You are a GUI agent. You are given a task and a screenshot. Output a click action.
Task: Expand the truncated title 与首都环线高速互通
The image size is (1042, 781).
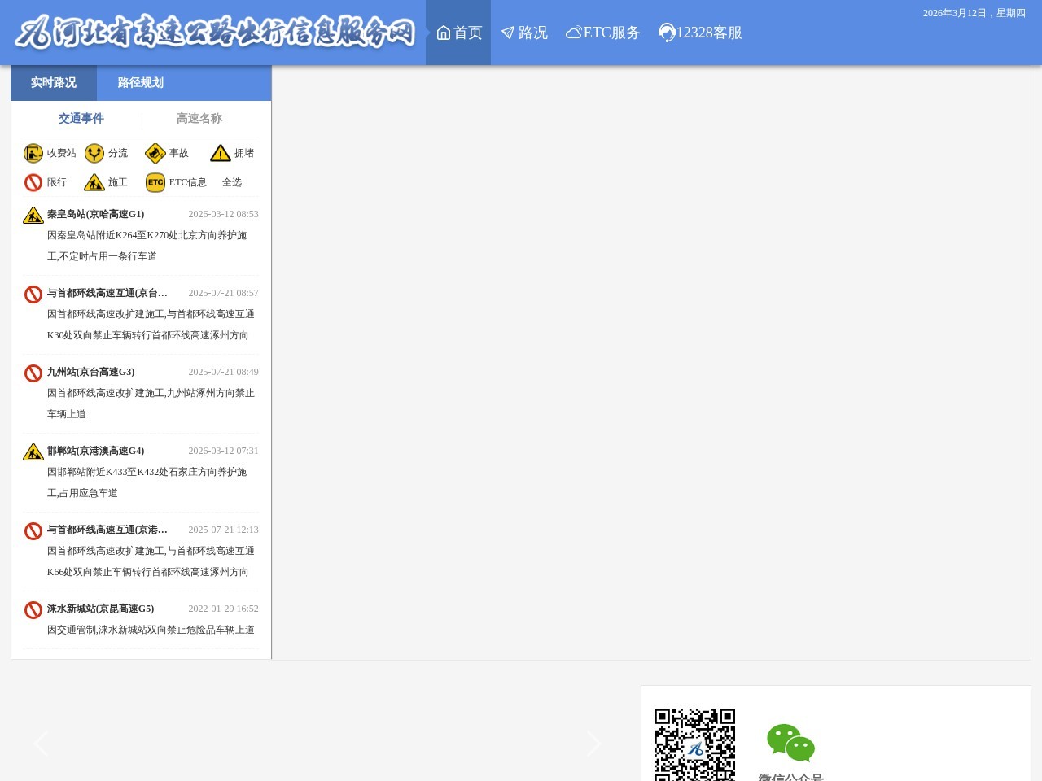(107, 293)
